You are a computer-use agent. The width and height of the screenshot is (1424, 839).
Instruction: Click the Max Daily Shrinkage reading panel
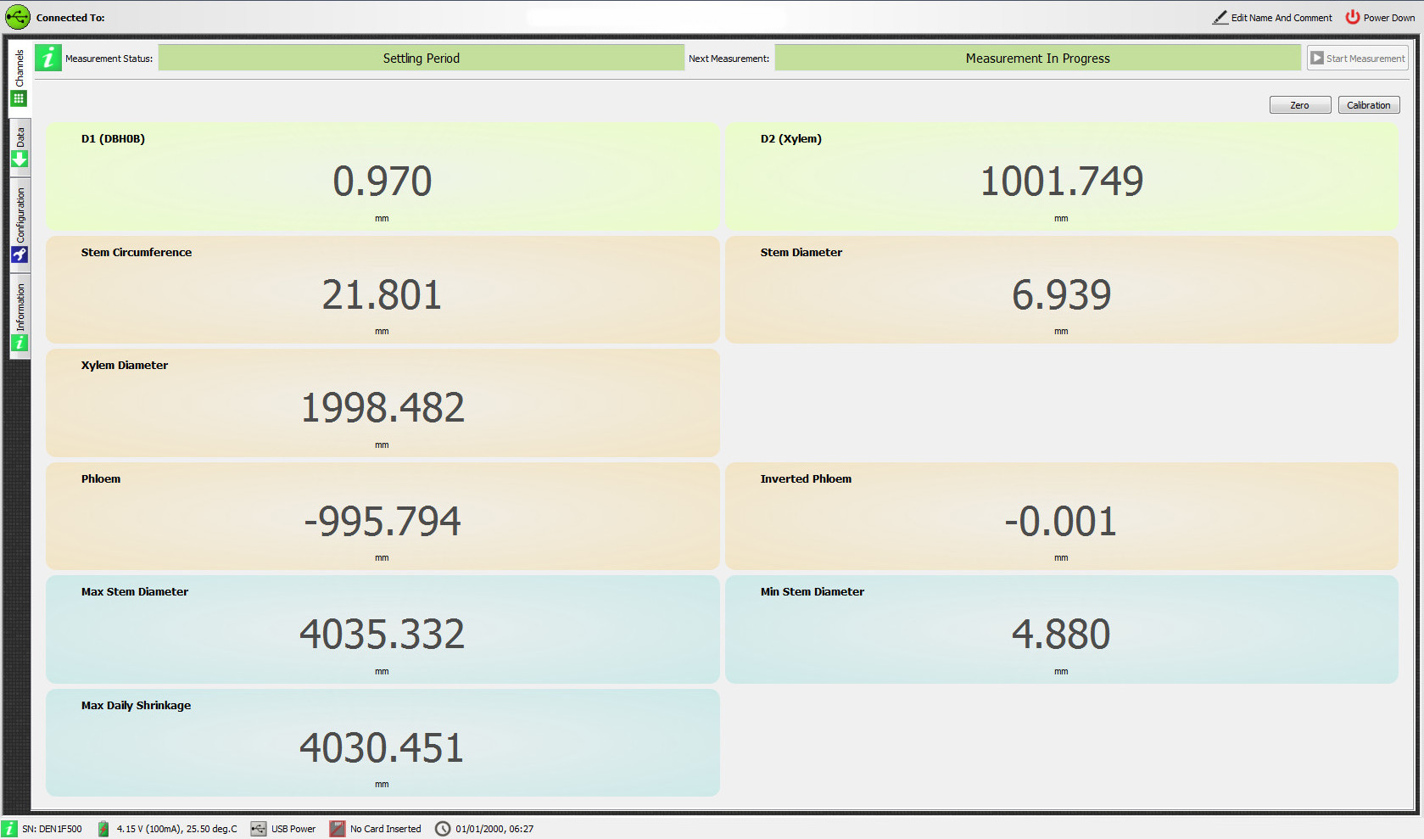click(x=383, y=742)
